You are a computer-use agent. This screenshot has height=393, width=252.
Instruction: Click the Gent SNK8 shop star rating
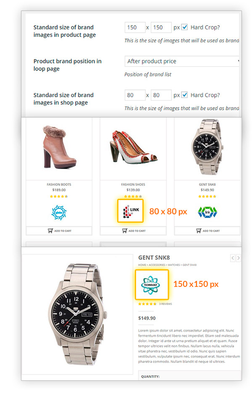pyautogui.click(x=207, y=196)
